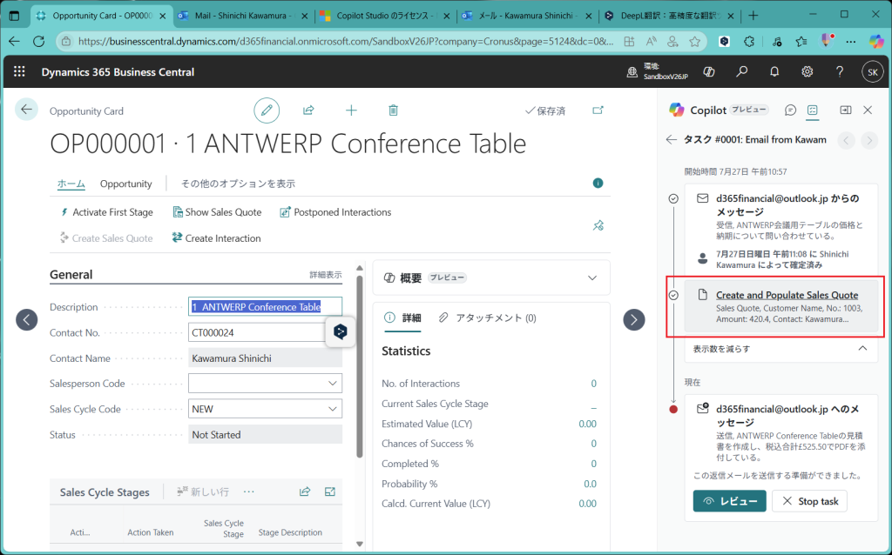Pin the action bar with the pin icon
The height and width of the screenshot is (555, 892).
coord(598,225)
